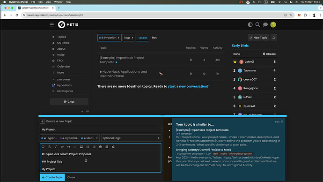Open the forum search icon
This screenshot has width=323, height=182.
tap(257, 24)
